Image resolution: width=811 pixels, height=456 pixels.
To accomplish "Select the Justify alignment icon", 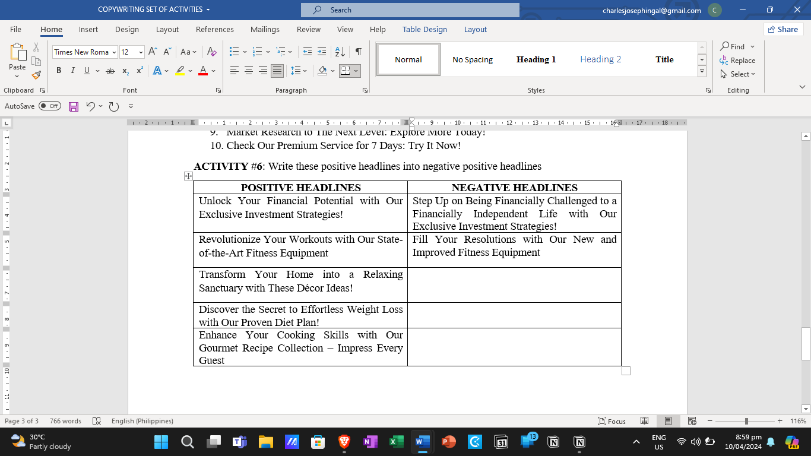I will [x=277, y=71].
